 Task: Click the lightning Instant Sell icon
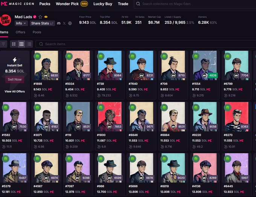[15, 60]
